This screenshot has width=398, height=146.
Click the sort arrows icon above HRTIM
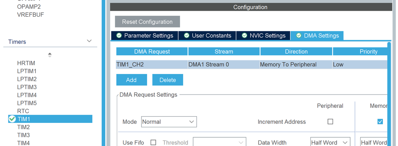click(50, 55)
